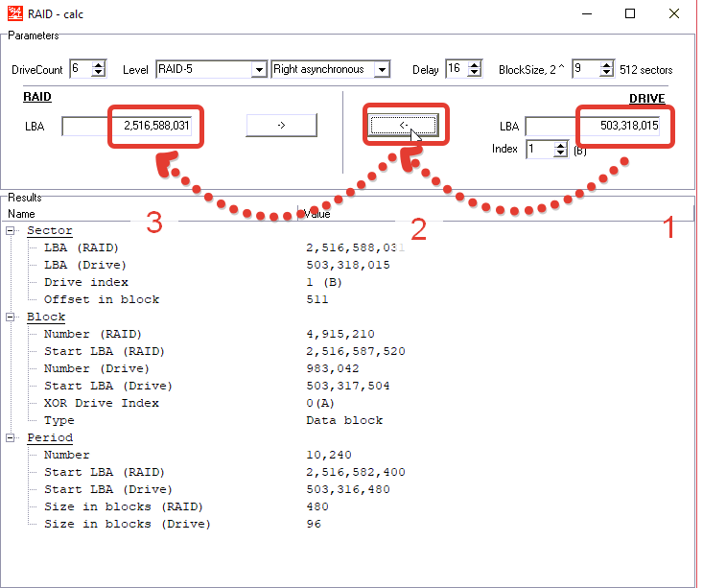Click the DriveCount spinner arrows
The height and width of the screenshot is (588, 703).
(x=100, y=69)
